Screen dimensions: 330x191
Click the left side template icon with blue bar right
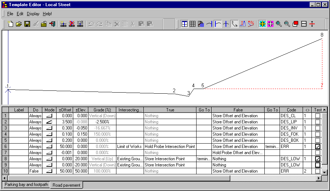pyautogui.click(x=209, y=24)
